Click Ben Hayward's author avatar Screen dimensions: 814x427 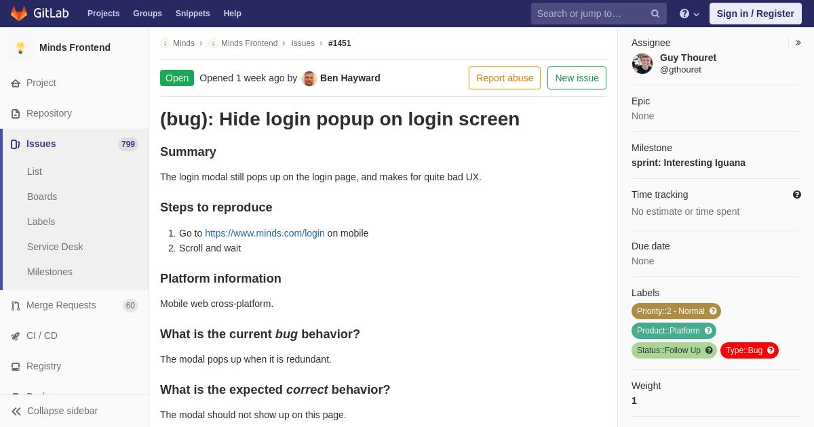(309, 78)
